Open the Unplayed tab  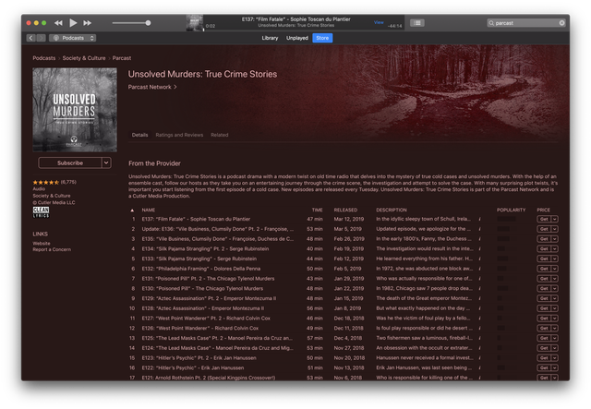click(297, 38)
